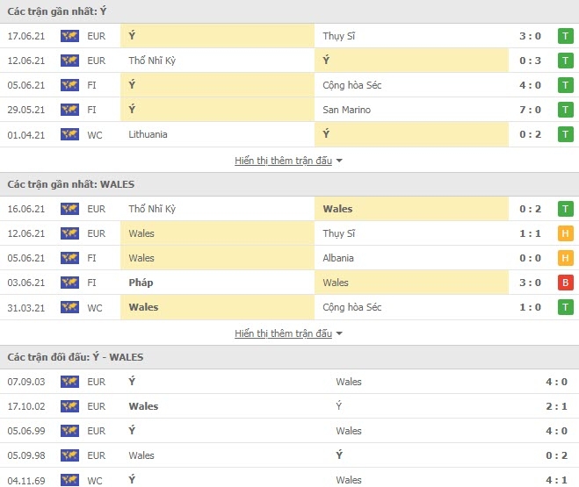The width and height of the screenshot is (579, 487).
Task: Click the orange H badge for Wales vs Albania
Action: (x=565, y=258)
